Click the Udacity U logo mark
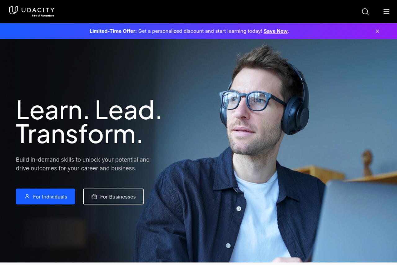 pyautogui.click(x=13, y=10)
